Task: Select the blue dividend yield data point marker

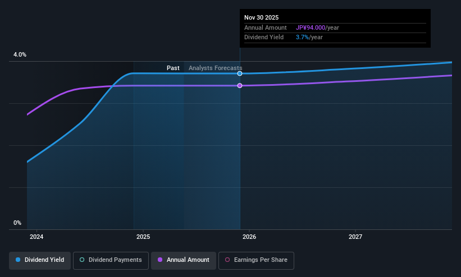Action: pyautogui.click(x=240, y=73)
